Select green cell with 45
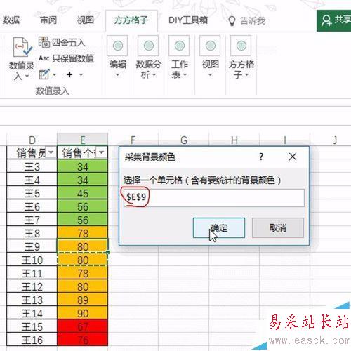351x351 pixels. click(83, 193)
